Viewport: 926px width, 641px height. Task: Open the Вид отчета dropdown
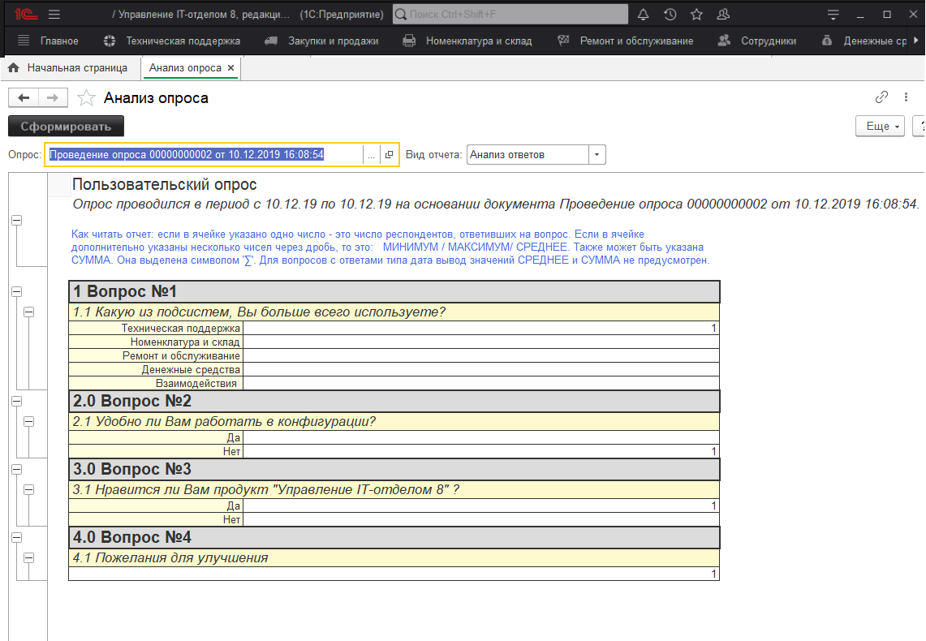point(597,155)
